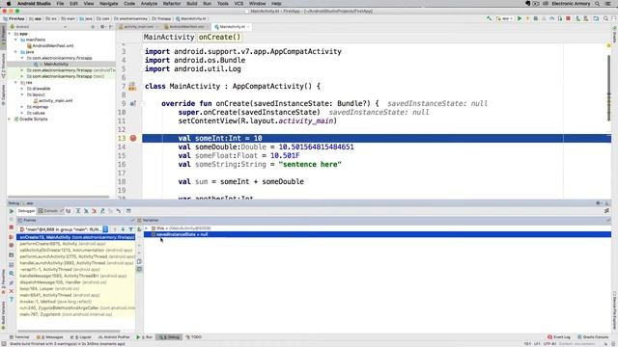Screen dimensions: 618x347
Task: Click the Run to Cursor icon
Action: pyautogui.click(x=118, y=211)
